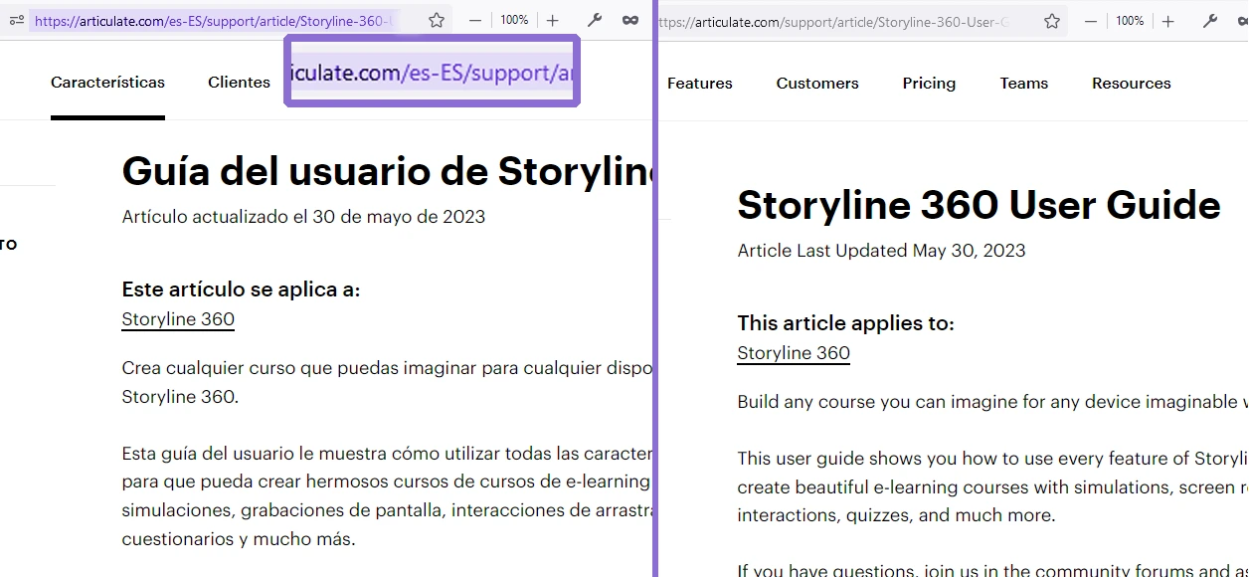Bookmark the Spanish page with the star icon
This screenshot has width=1249, height=577.
coord(437,20)
